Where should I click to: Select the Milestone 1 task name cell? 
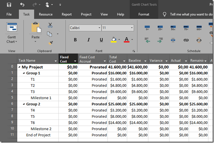pyautogui.click(x=41, y=98)
